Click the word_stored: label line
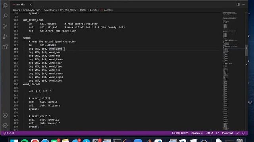 (x=31, y=84)
